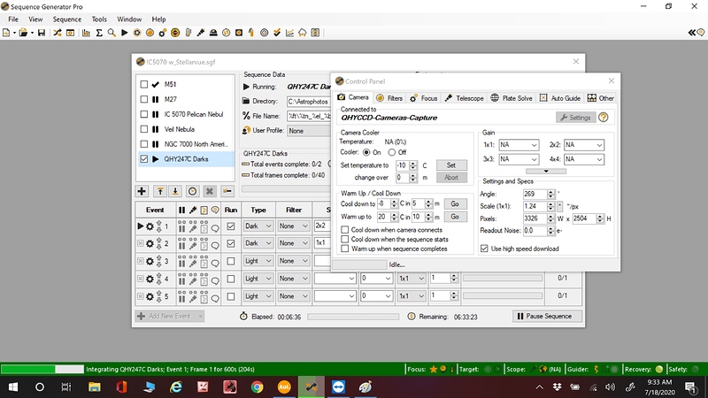Click the Sigma statistics toolbar icon
This screenshot has height=398, width=708.
[x=99, y=33]
